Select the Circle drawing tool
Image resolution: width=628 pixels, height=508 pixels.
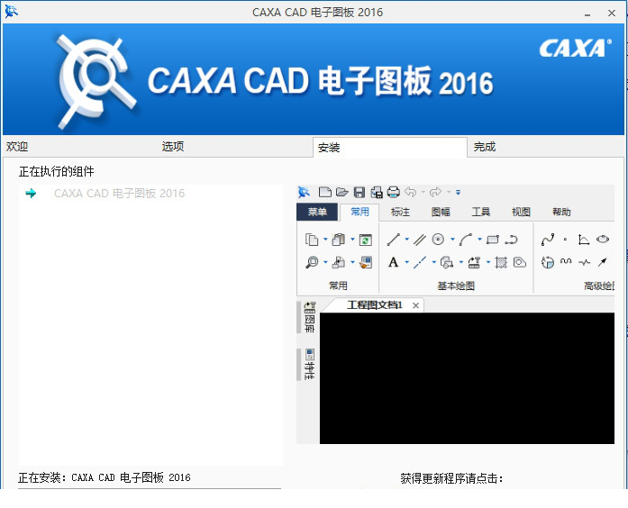coord(438,240)
